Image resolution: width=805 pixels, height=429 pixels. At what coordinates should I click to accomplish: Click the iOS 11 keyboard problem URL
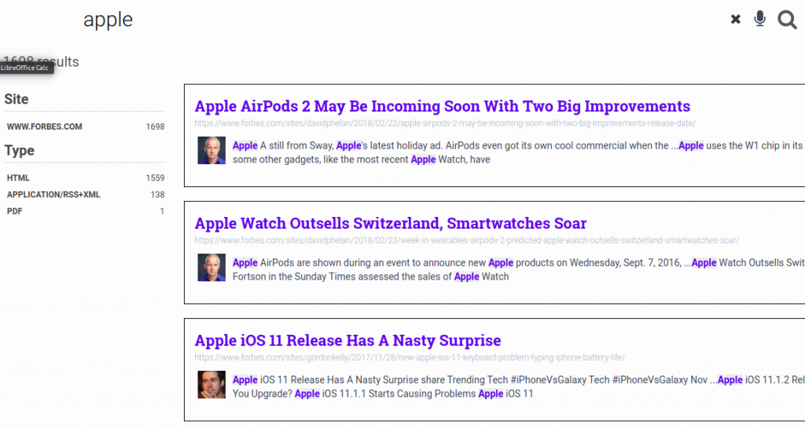point(409,357)
